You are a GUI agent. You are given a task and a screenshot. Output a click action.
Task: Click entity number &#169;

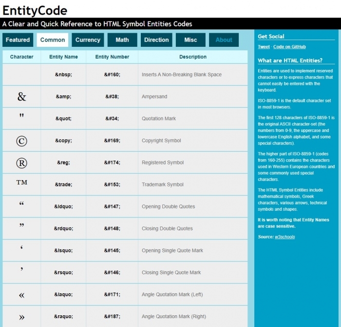point(112,141)
